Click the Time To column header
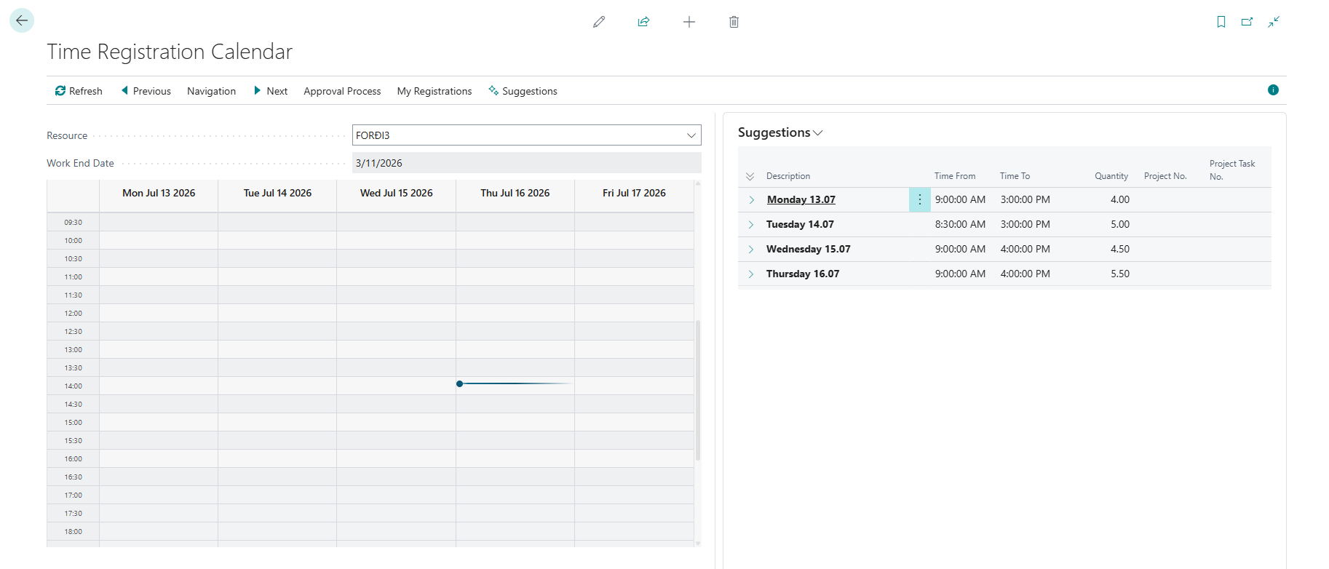Screen dimensions: 1329x569 [1015, 176]
